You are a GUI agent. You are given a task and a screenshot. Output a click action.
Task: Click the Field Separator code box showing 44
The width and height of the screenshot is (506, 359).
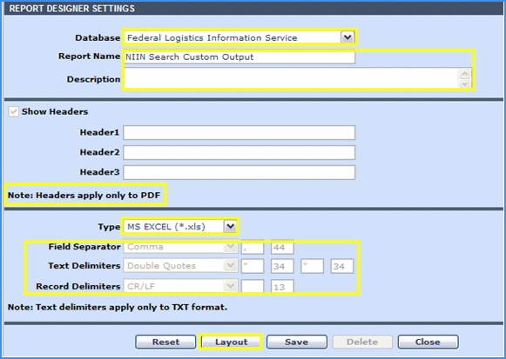[x=282, y=247]
